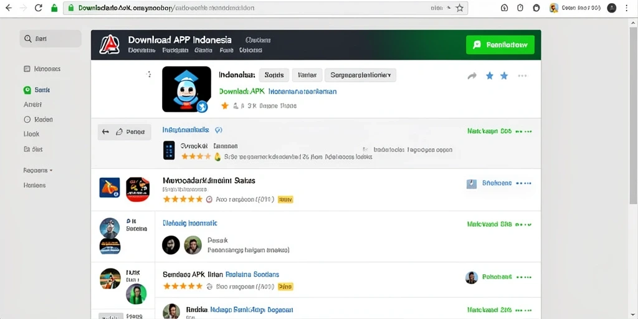Open the fourth header navigation item
Viewport: 638px width, 319px height.
pyautogui.click(x=226, y=50)
